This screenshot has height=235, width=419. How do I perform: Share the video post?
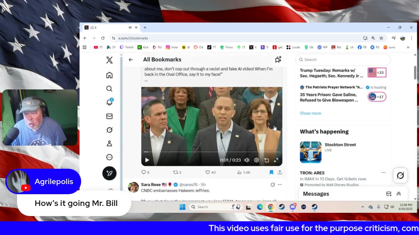[280, 172]
